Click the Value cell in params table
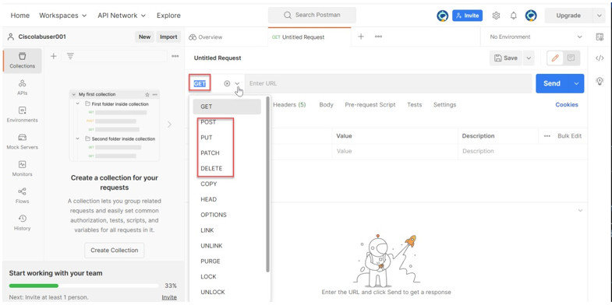 (x=394, y=151)
